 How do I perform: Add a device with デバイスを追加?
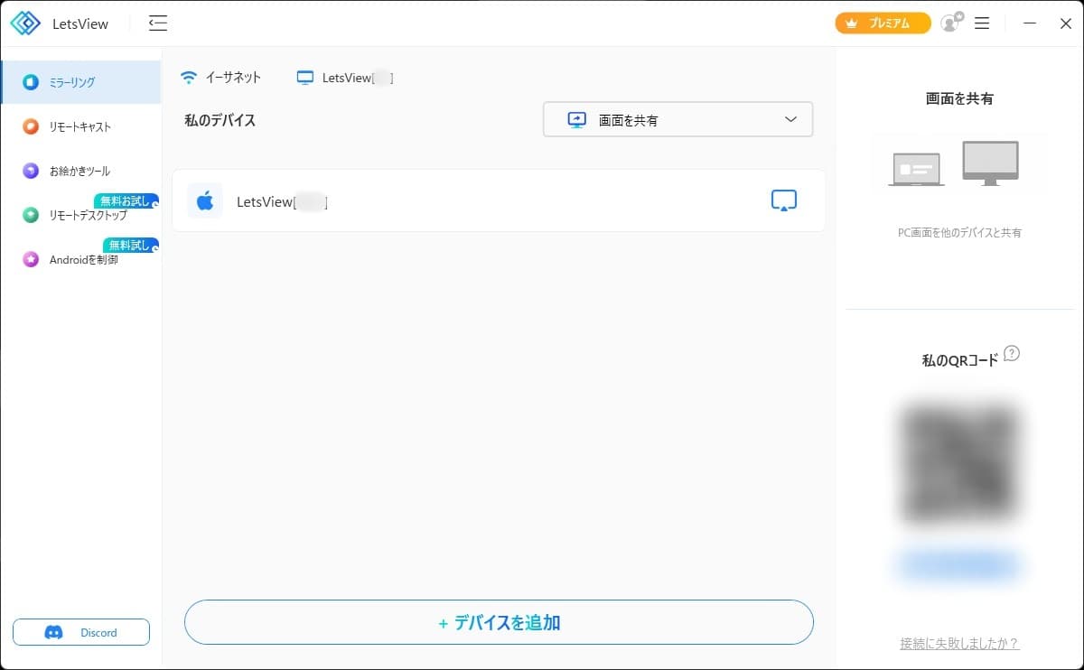click(498, 622)
